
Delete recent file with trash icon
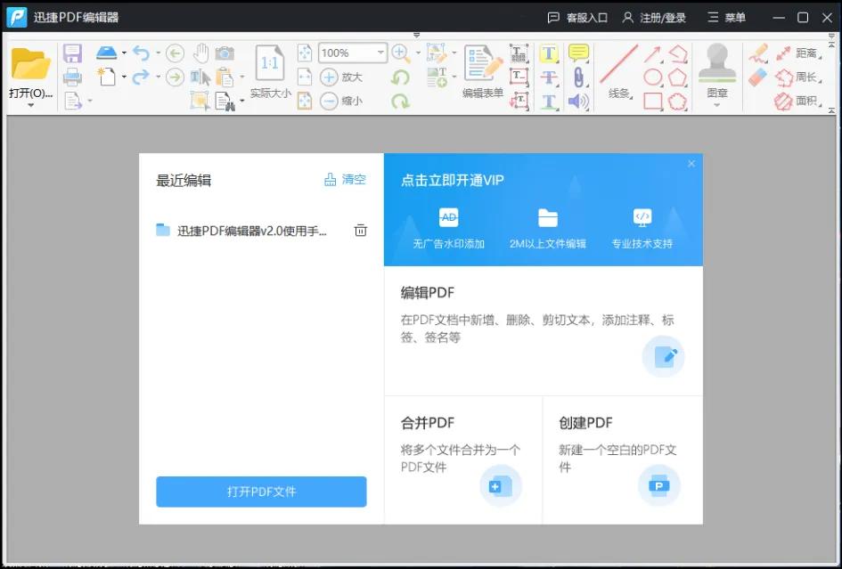(361, 231)
